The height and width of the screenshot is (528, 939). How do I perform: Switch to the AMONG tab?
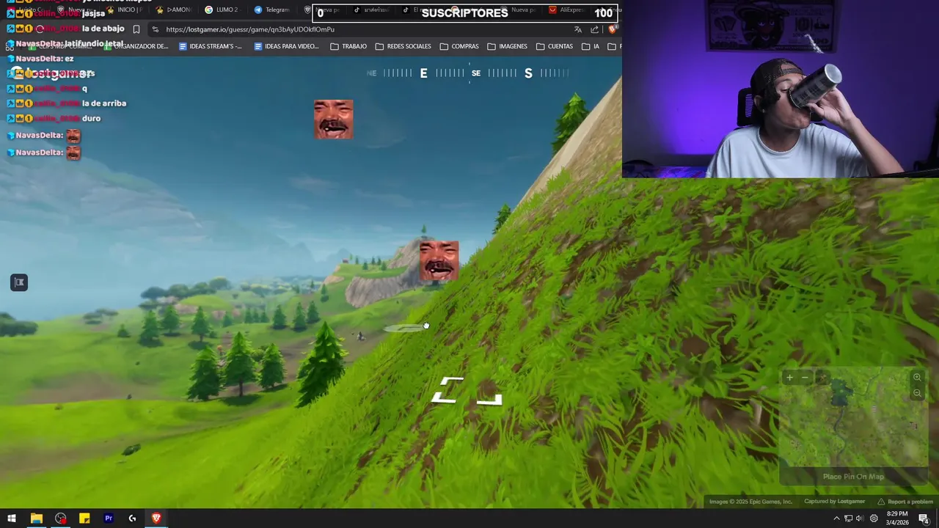click(173, 10)
